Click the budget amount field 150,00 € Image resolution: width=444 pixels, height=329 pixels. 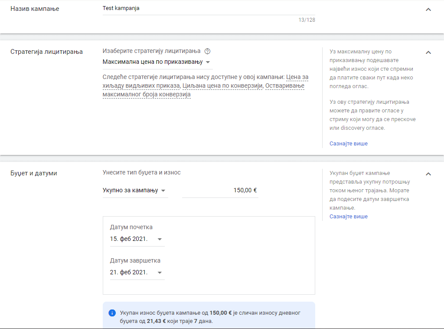(x=220, y=191)
